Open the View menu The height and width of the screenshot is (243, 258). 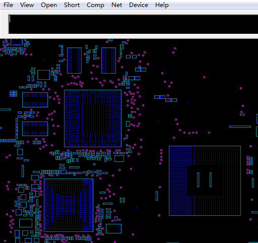27,5
